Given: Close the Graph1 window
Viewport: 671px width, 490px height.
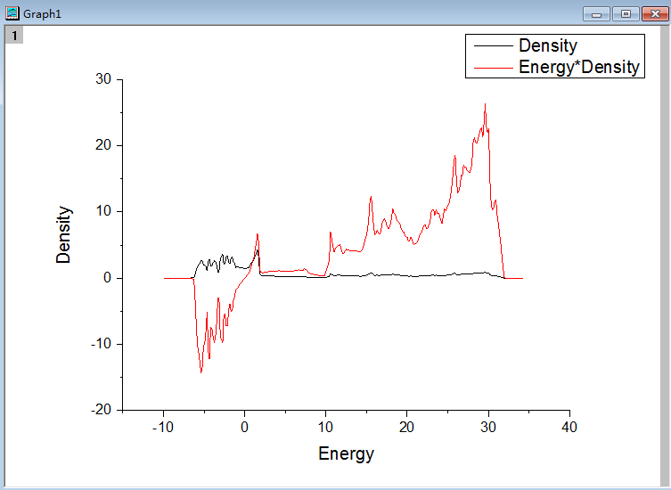Looking at the screenshot, I should click(653, 13).
